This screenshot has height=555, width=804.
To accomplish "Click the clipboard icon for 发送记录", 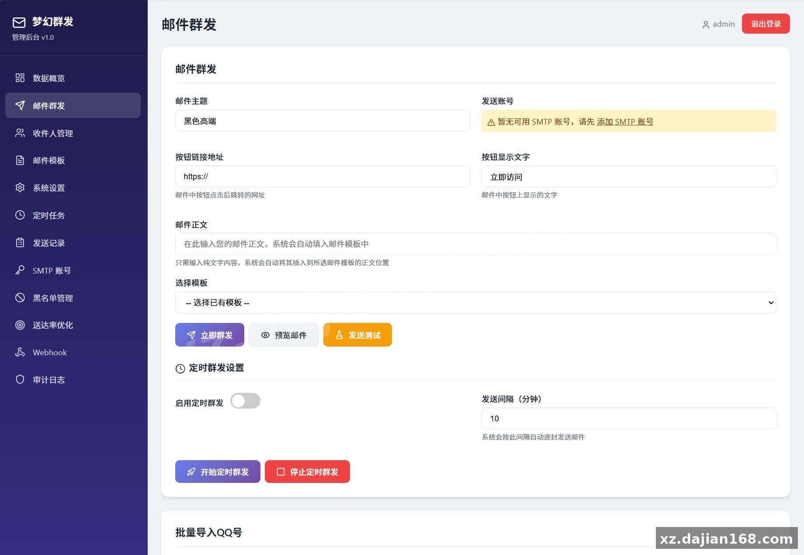I will (20, 243).
